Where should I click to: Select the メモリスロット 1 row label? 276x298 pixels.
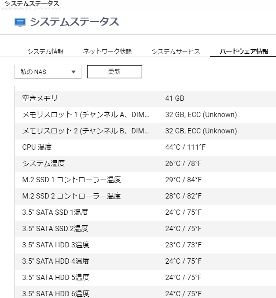(x=85, y=114)
